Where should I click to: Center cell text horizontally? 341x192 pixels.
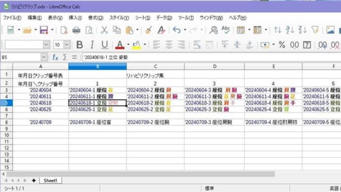(x=169, y=45)
